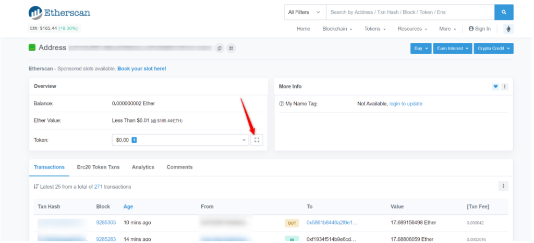Click the Etherscan logo
The width and height of the screenshot is (534, 243).
tap(59, 13)
